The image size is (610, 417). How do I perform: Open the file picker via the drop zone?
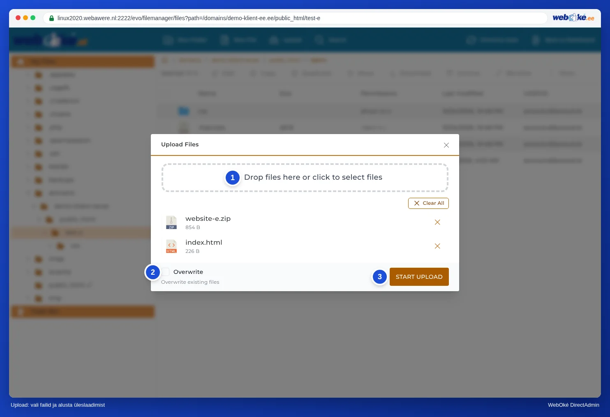305,178
